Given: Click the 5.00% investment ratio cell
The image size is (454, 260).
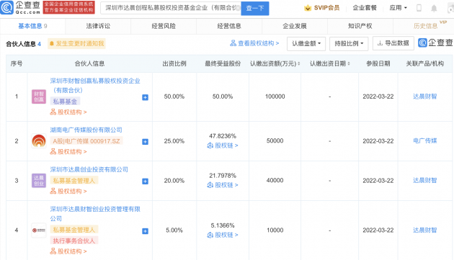Looking at the screenshot, I should 174,230.
